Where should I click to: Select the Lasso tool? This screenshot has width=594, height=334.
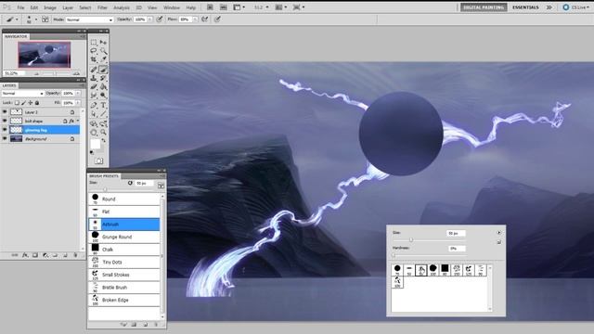[94, 51]
